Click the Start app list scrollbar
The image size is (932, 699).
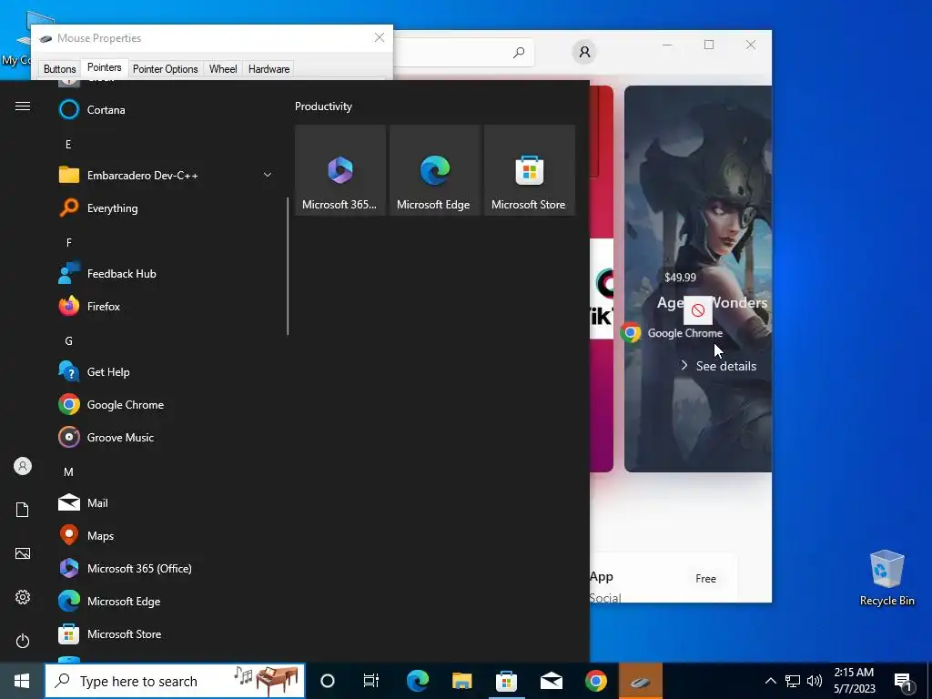click(288, 267)
